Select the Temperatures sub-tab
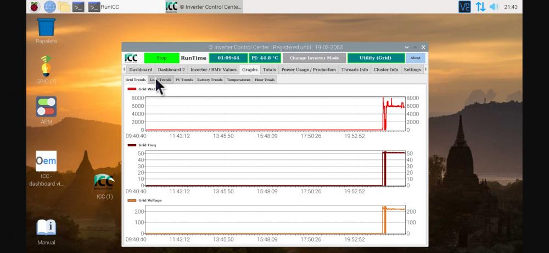The height and width of the screenshot is (253, 549). click(x=238, y=79)
